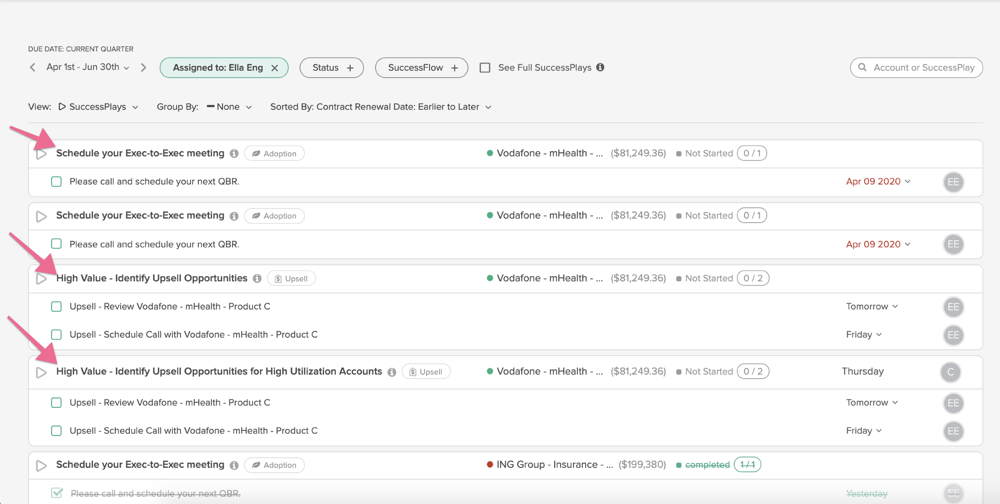Click EE avatar on first QBR task
Image resolution: width=1000 pixels, height=504 pixels.
coord(953,182)
